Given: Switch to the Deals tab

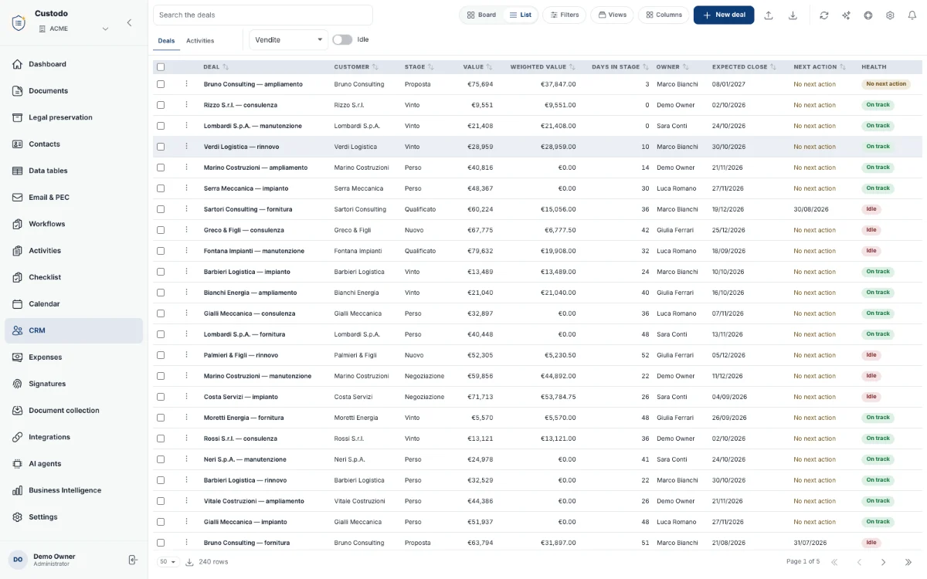Looking at the screenshot, I should click(x=166, y=41).
